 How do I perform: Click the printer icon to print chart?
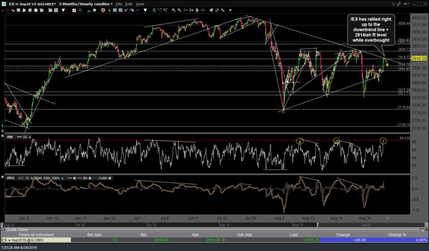point(24,10)
